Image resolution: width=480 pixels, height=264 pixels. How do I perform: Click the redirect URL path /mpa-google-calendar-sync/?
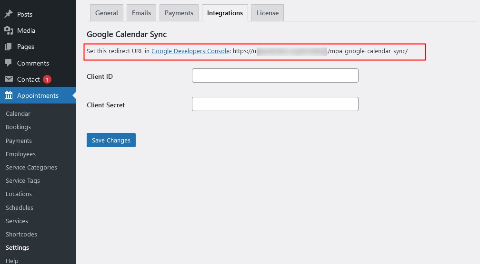pyautogui.click(x=368, y=51)
